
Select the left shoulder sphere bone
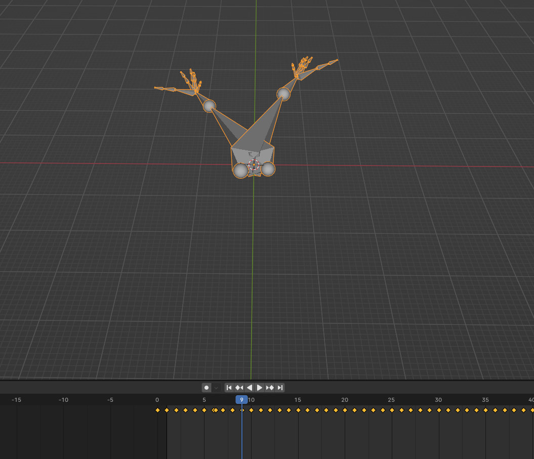[209, 107]
